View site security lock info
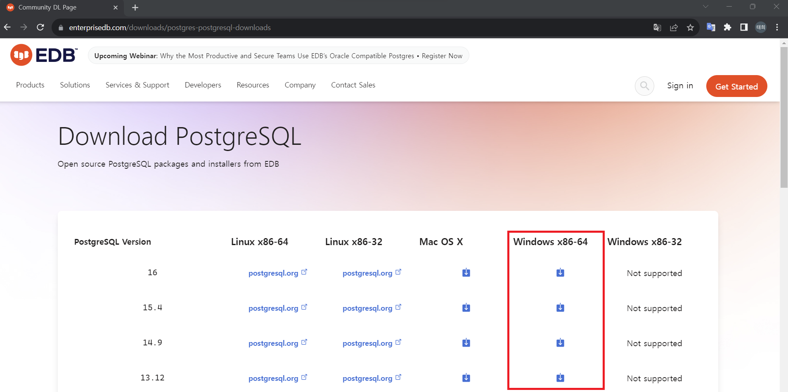 click(x=61, y=28)
